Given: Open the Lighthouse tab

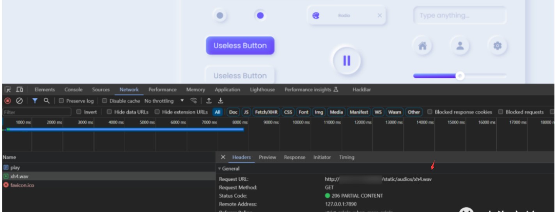Looking at the screenshot, I should 262,89.
